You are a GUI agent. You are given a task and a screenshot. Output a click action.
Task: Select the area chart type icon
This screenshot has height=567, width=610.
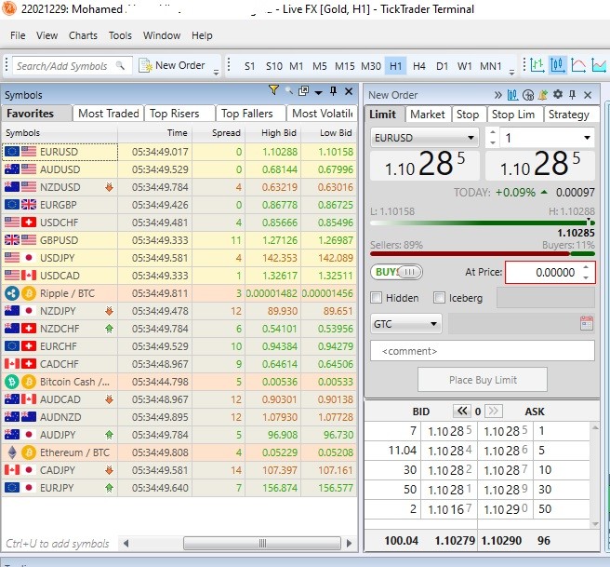click(599, 65)
